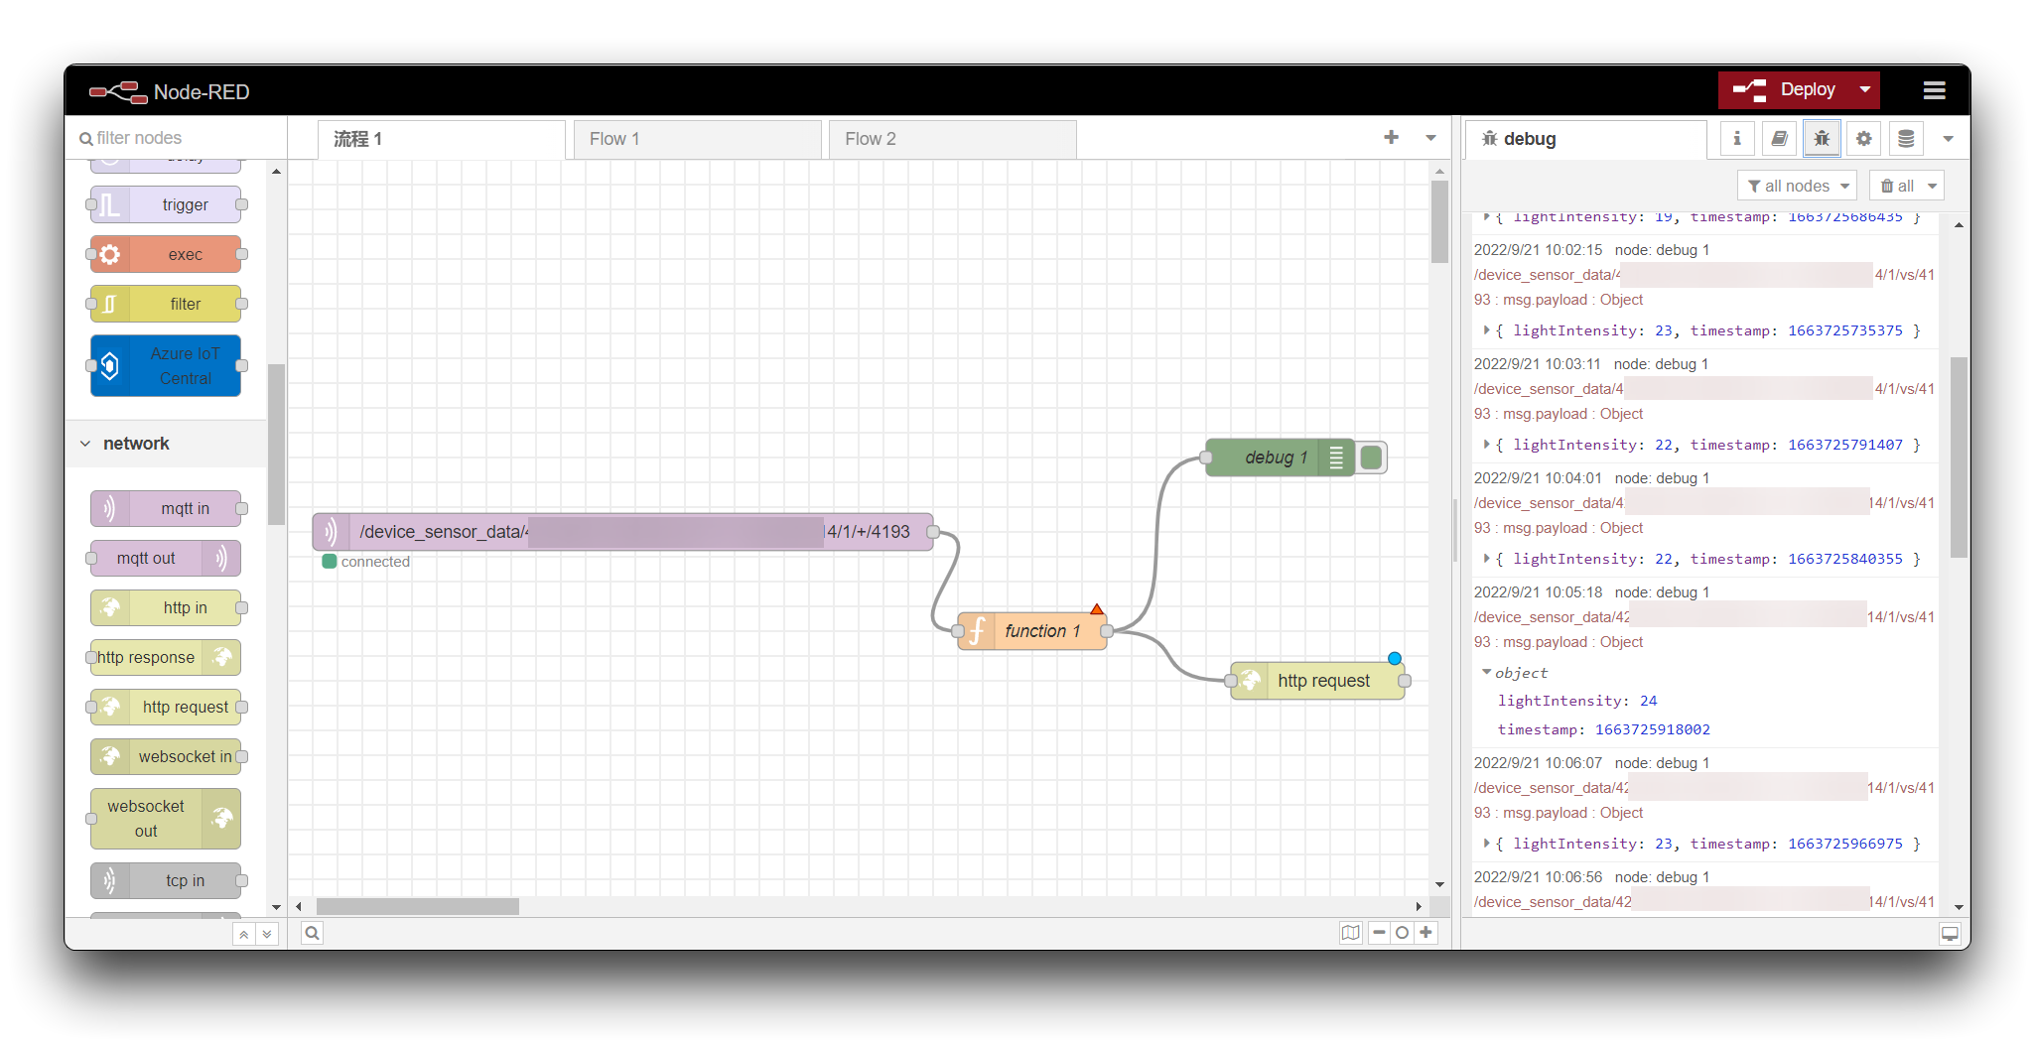Collapse the expanded object payload
Screen dimensions: 2035x1046
click(x=1486, y=673)
